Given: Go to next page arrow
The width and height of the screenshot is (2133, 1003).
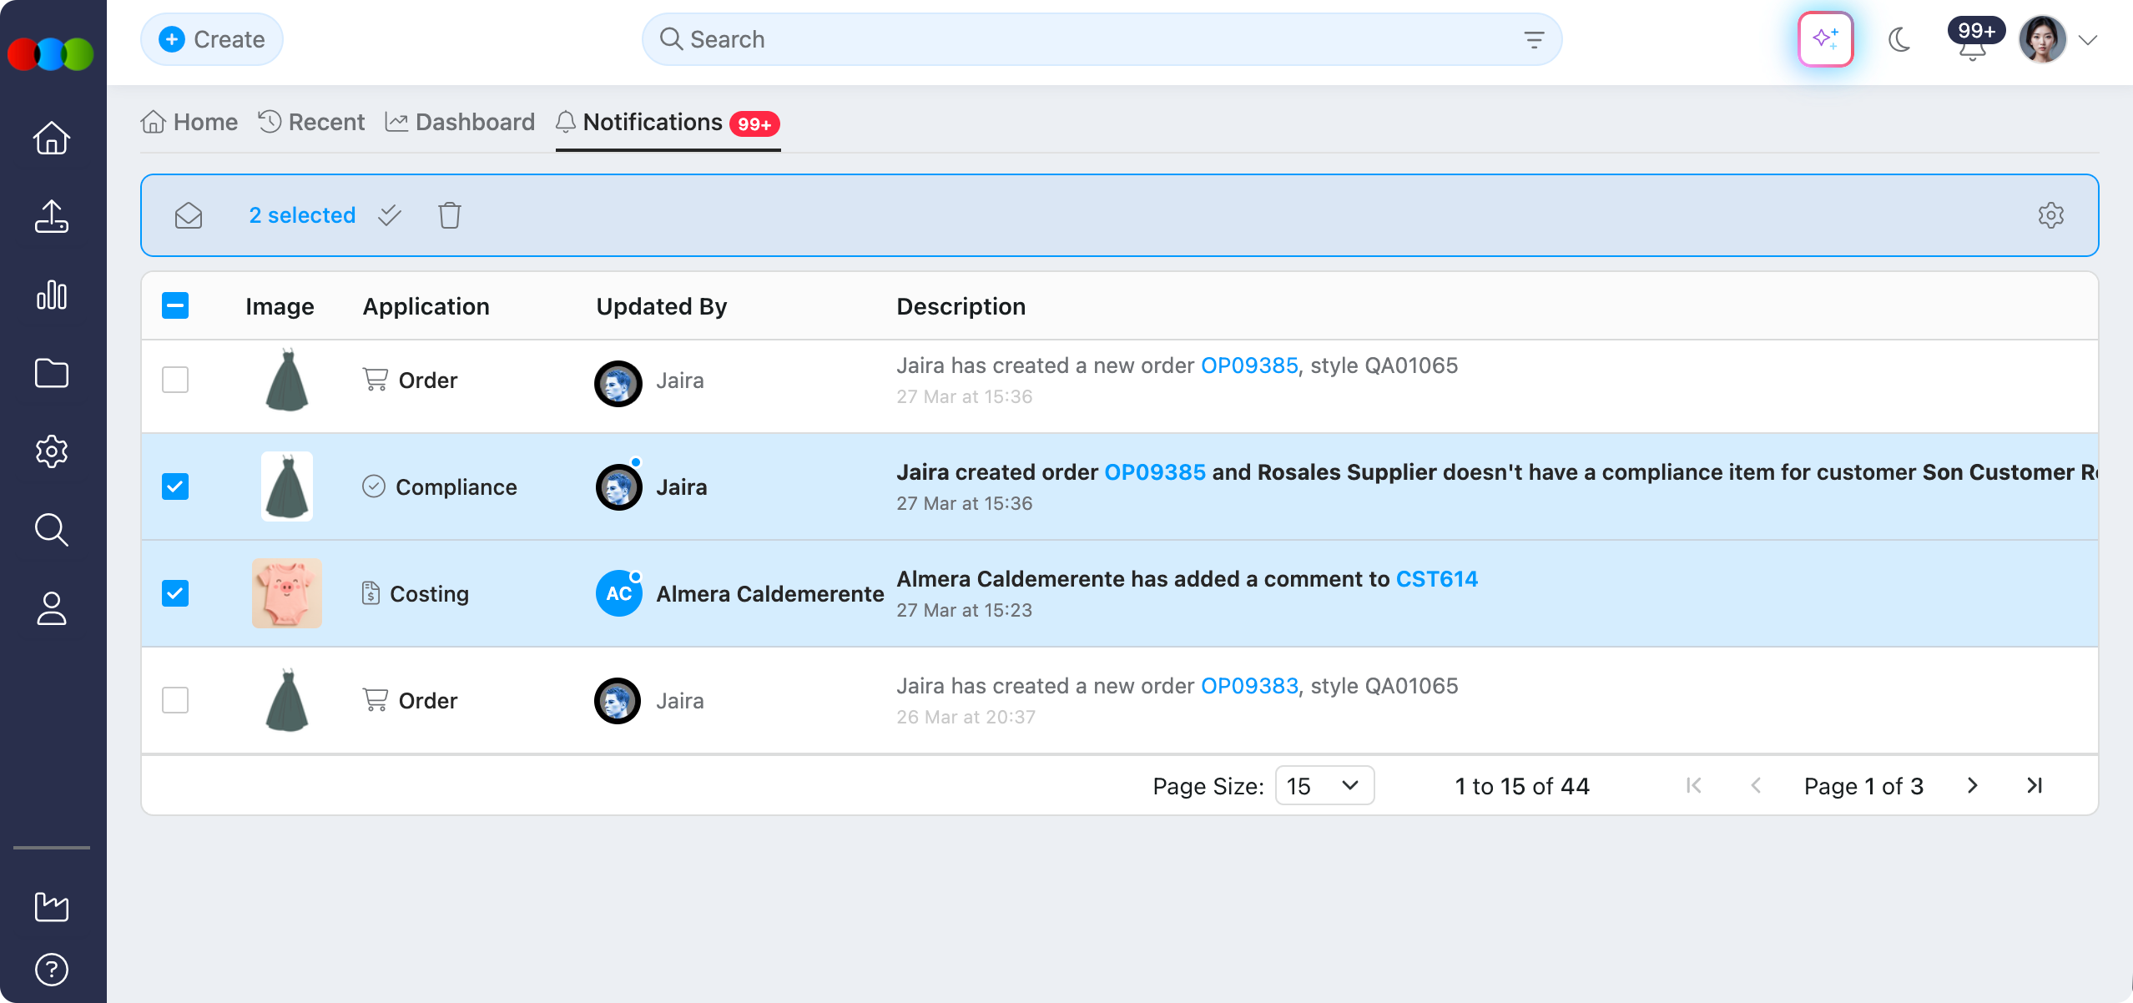Looking at the screenshot, I should (x=1972, y=785).
